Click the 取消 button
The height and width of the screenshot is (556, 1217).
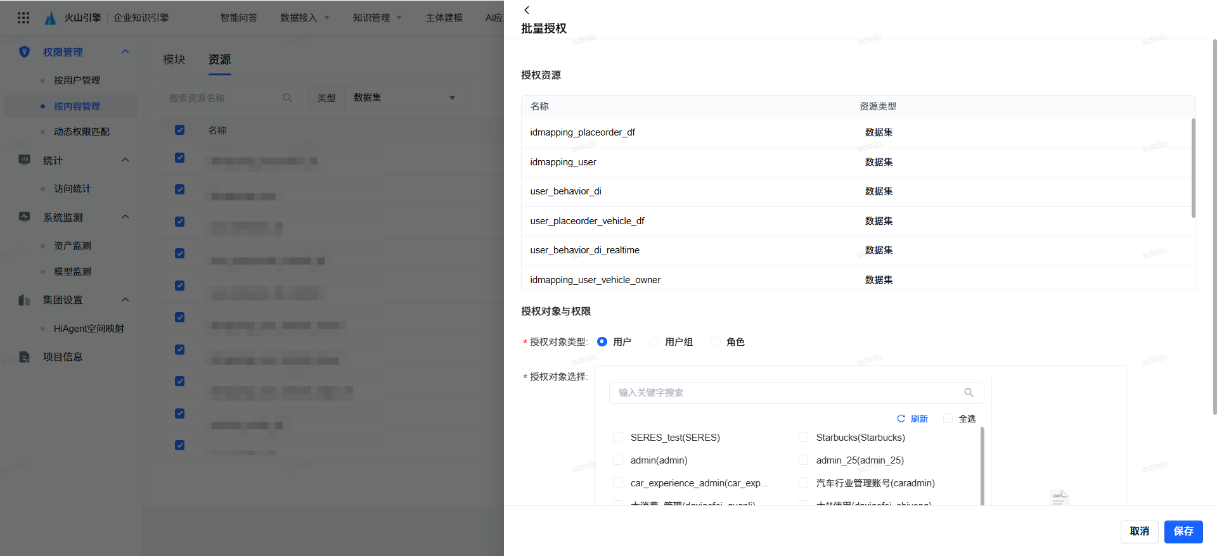point(1140,531)
